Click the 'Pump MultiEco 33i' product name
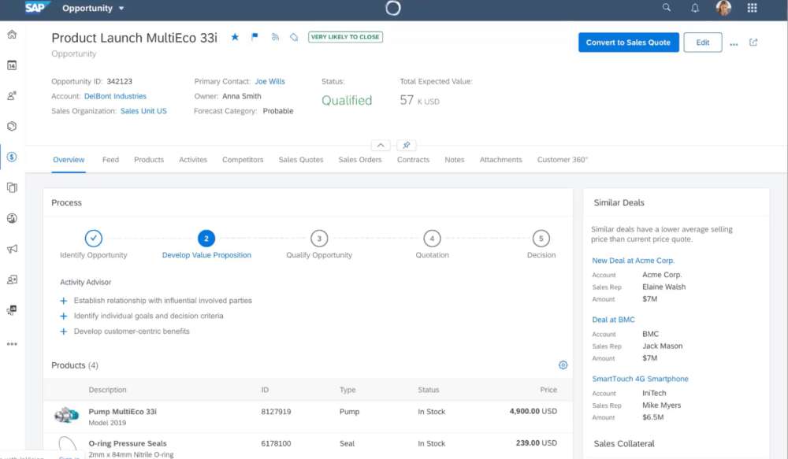 tap(123, 412)
